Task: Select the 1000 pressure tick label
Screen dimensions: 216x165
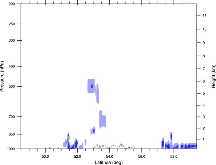Action: pyautogui.click(x=11, y=149)
